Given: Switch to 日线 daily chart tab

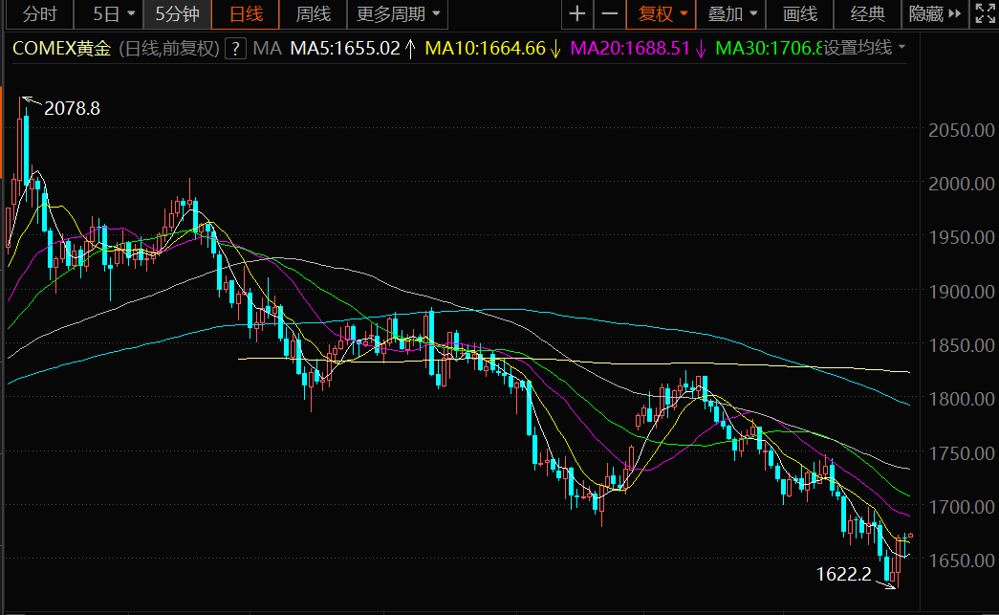Looking at the screenshot, I should [x=246, y=14].
